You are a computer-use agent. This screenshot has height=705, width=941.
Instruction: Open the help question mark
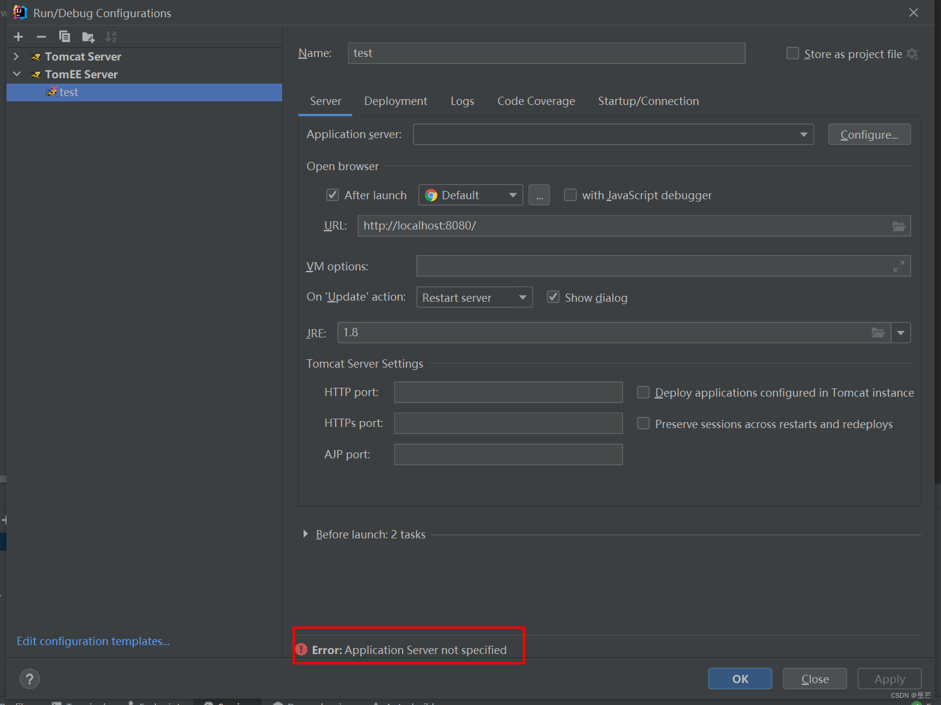click(x=30, y=679)
